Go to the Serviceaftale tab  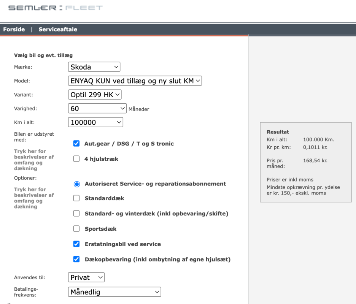[58, 29]
